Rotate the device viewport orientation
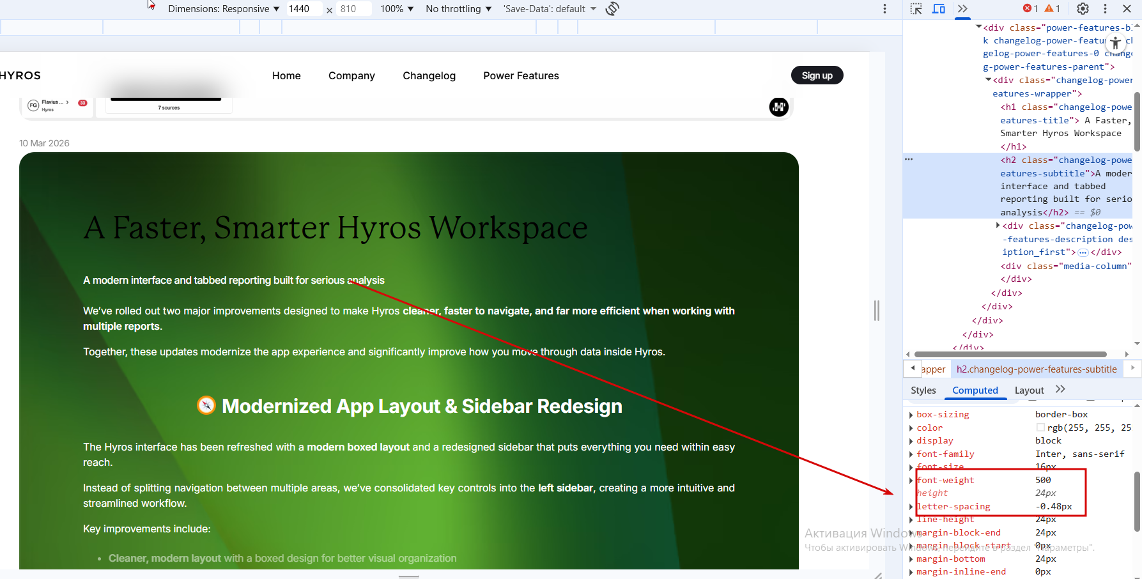 [x=612, y=9]
